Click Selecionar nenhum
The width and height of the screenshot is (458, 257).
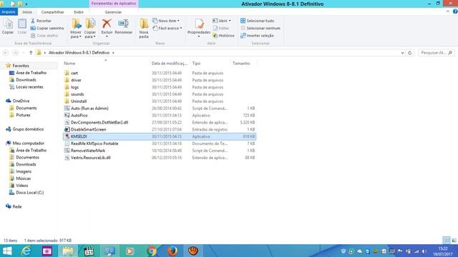click(x=260, y=29)
